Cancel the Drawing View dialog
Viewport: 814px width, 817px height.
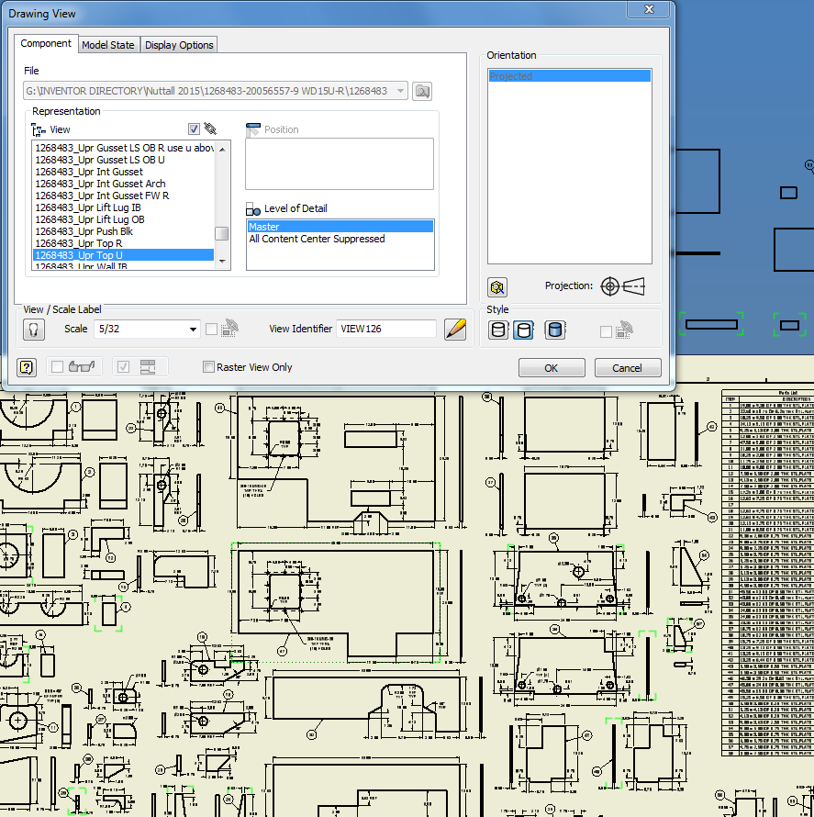[x=628, y=367]
